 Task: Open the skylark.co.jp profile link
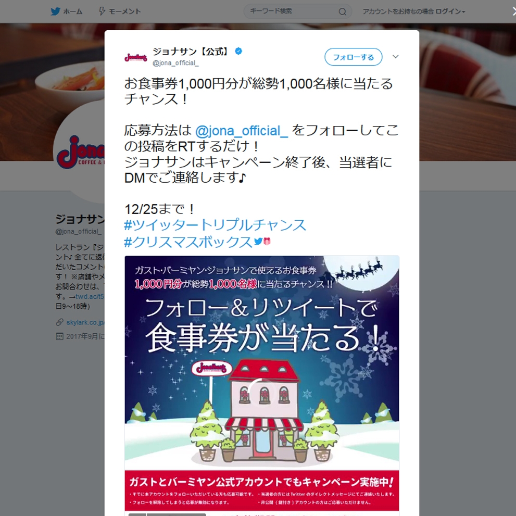[85, 322]
